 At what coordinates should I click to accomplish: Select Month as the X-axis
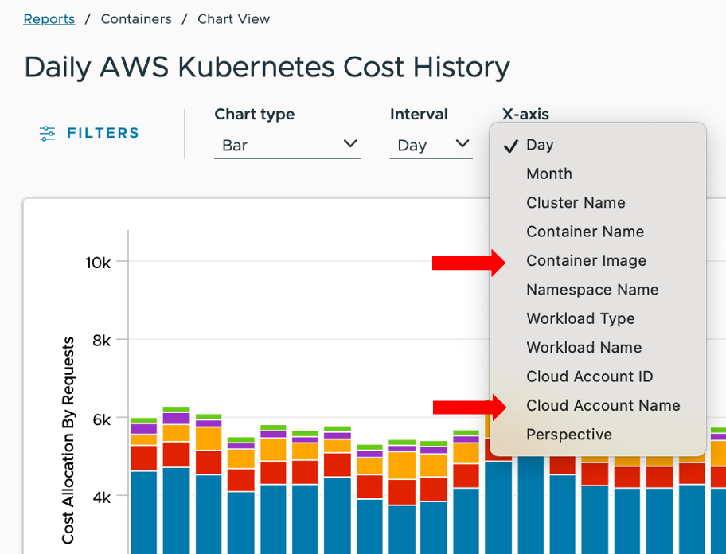[549, 174]
